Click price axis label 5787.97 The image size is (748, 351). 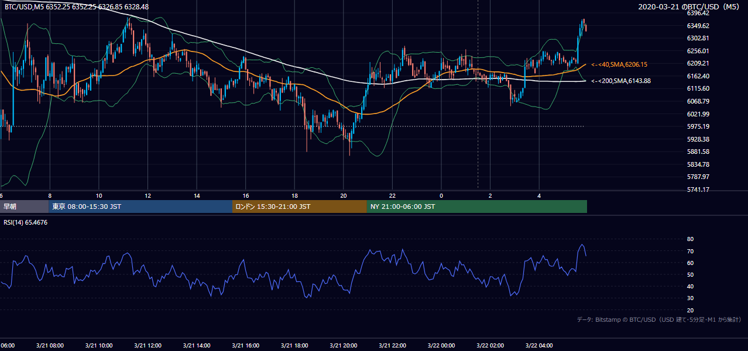pyautogui.click(x=698, y=177)
